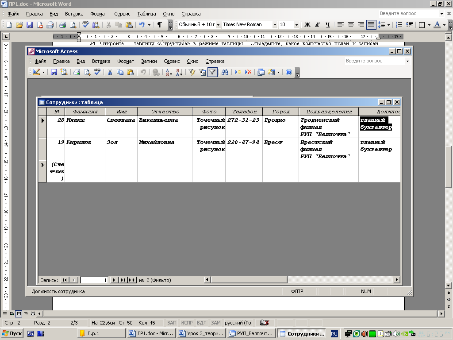
Task: Click the Print icon in Access toolbar
Action: [x=77, y=72]
